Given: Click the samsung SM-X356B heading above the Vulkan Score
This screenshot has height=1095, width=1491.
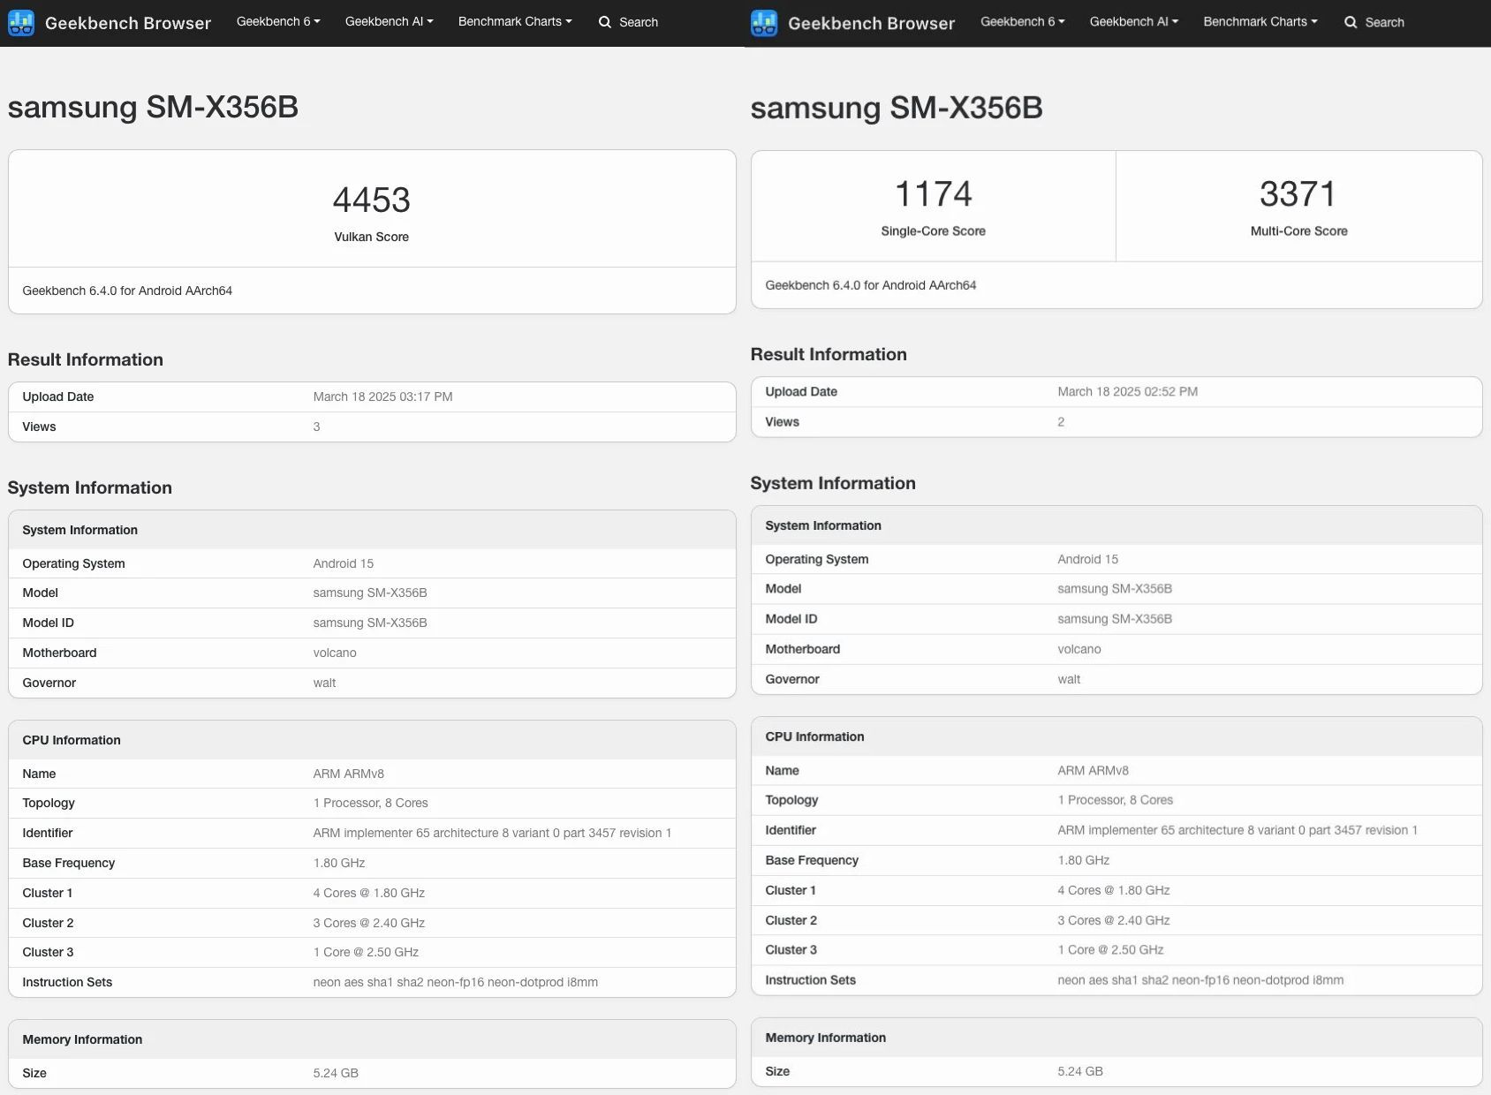Looking at the screenshot, I should (153, 107).
